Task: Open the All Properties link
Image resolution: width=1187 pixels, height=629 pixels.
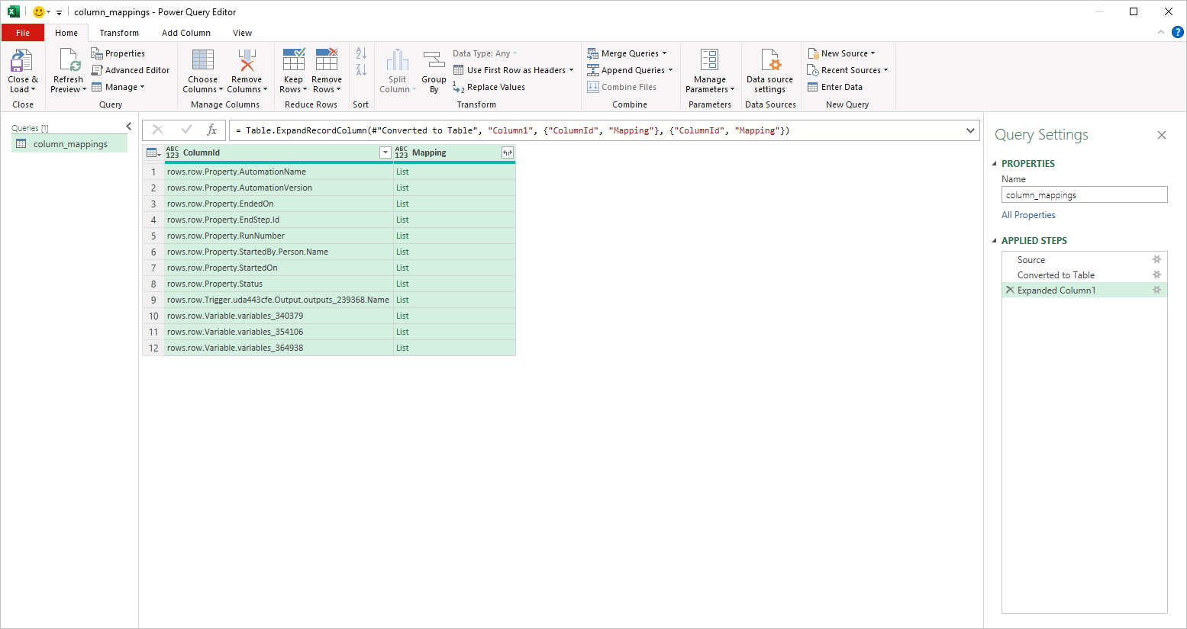Action: (1028, 215)
